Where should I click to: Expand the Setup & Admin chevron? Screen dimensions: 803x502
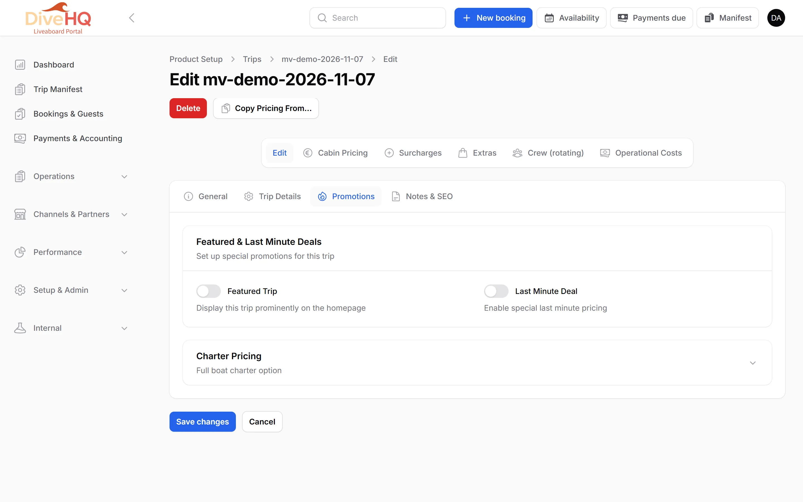pyautogui.click(x=124, y=290)
